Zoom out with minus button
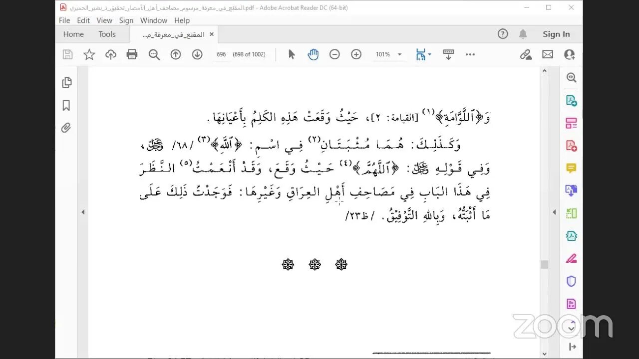The height and width of the screenshot is (359, 639). point(334,54)
